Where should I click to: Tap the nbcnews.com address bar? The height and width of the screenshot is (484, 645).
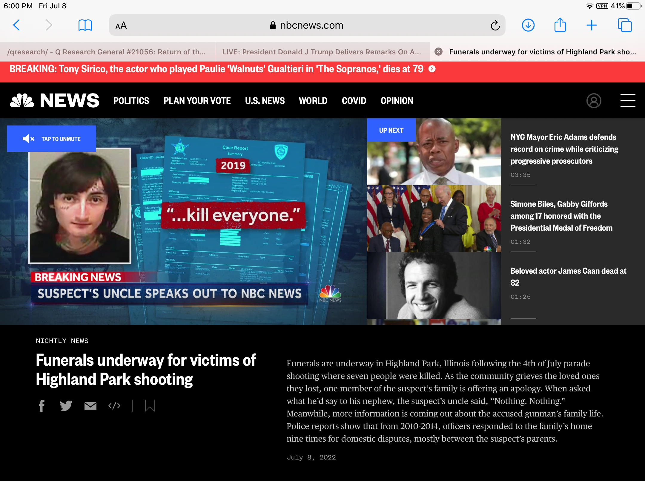coord(307,25)
